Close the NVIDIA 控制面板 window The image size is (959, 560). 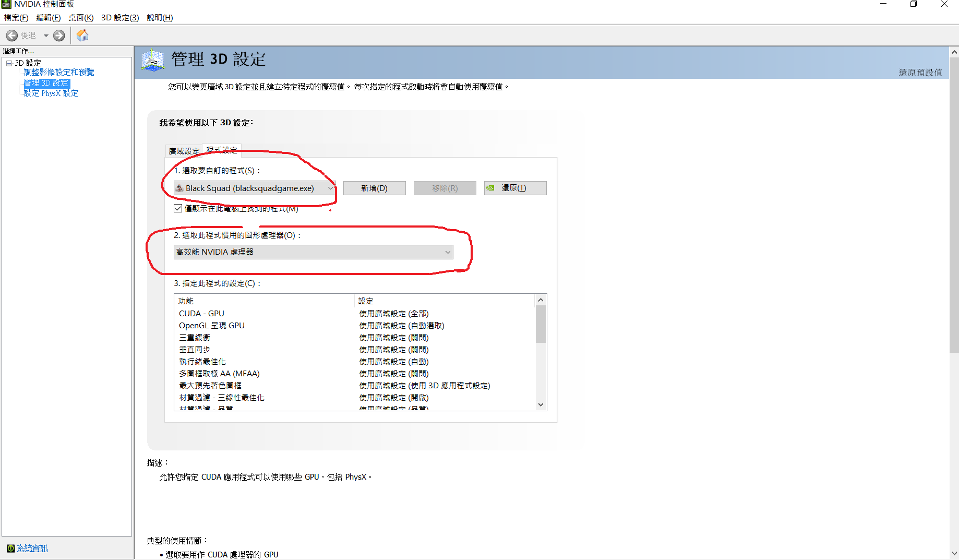click(944, 4)
